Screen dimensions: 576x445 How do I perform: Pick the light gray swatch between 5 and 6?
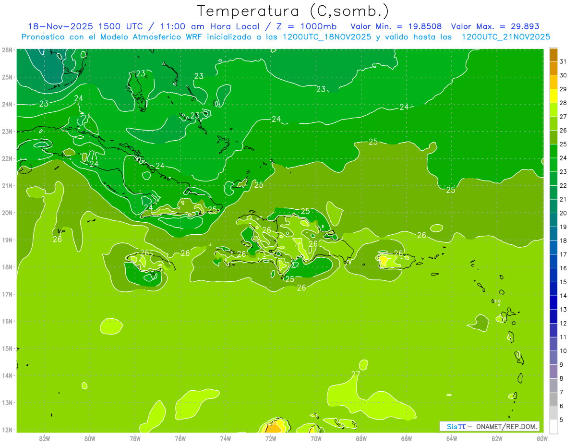[x=554, y=413]
